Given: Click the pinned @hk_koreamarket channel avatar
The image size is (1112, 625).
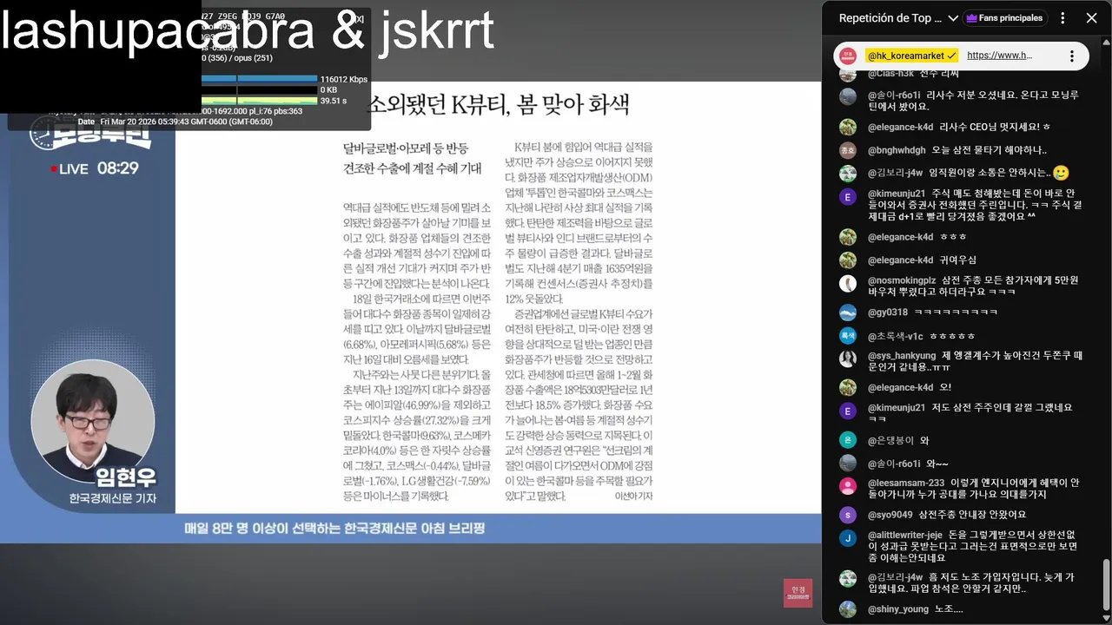Looking at the screenshot, I should pos(848,56).
